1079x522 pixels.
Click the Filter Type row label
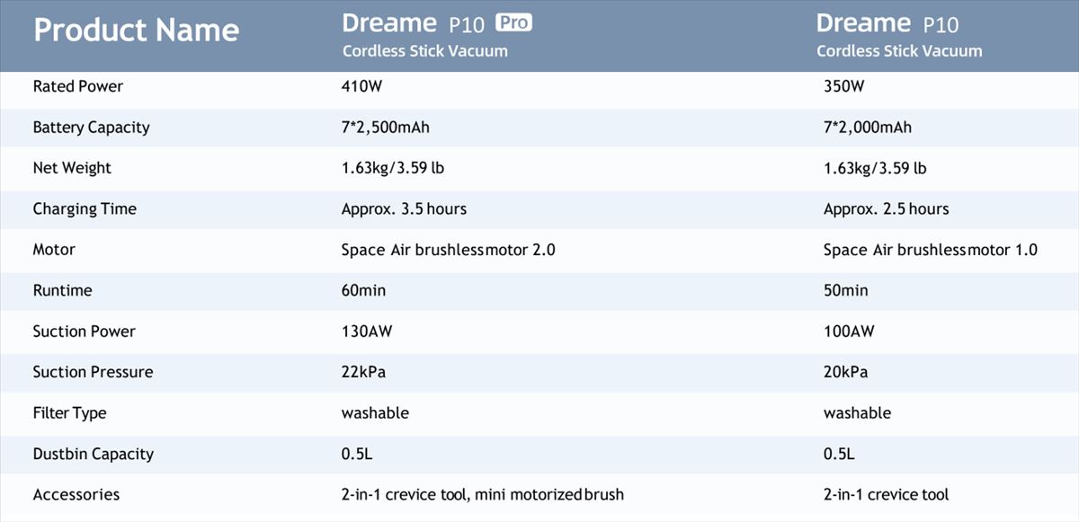(x=69, y=413)
